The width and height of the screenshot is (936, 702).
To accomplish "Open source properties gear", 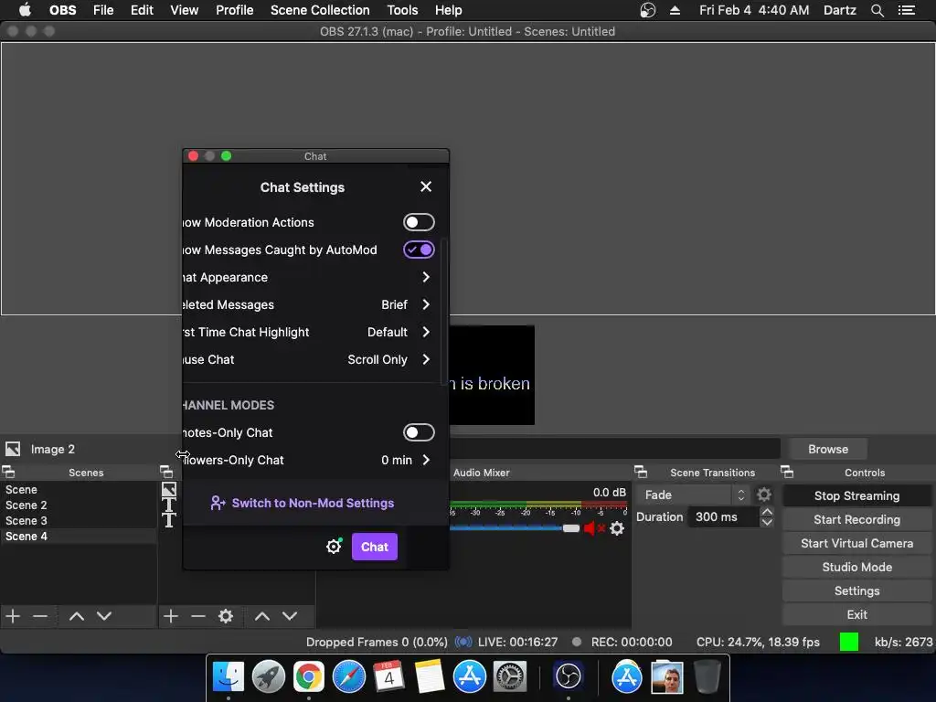I will point(226,616).
